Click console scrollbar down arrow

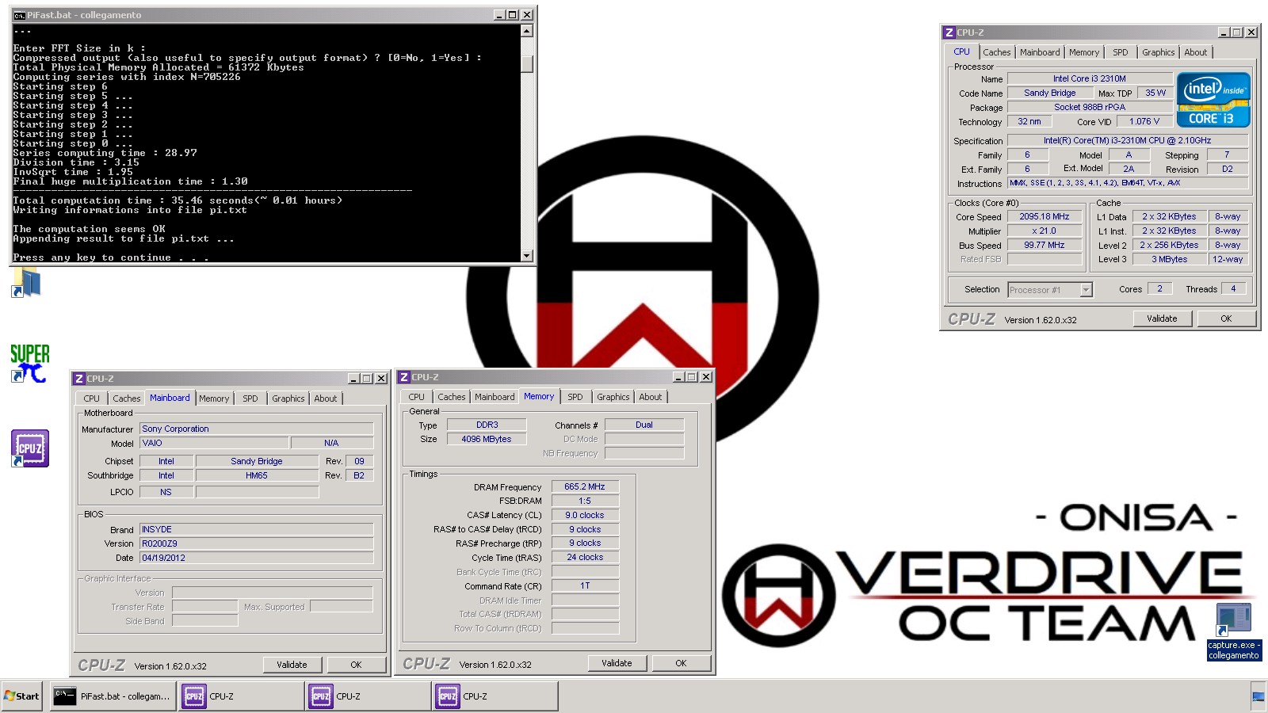tap(527, 255)
